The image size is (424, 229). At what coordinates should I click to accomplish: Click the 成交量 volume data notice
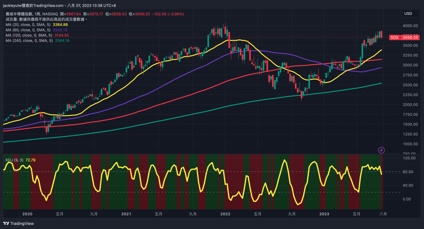tap(46, 19)
